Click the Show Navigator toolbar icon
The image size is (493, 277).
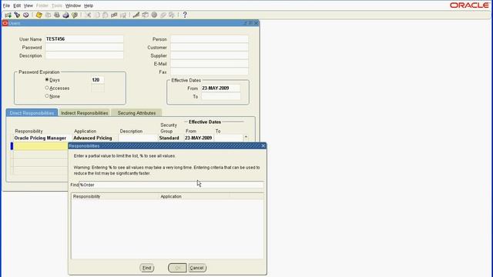(25, 15)
